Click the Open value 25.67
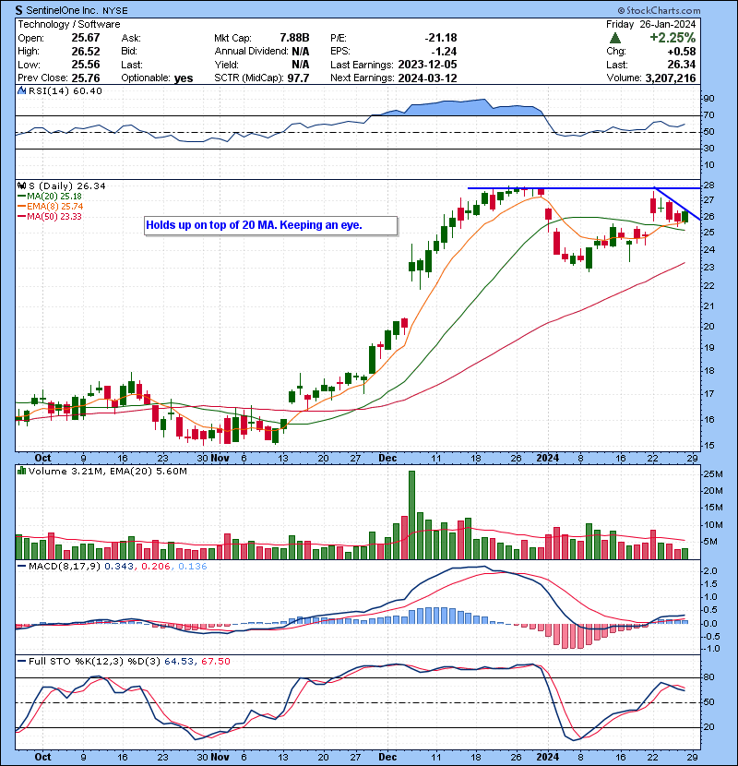The height and width of the screenshot is (766, 738). click(x=86, y=38)
